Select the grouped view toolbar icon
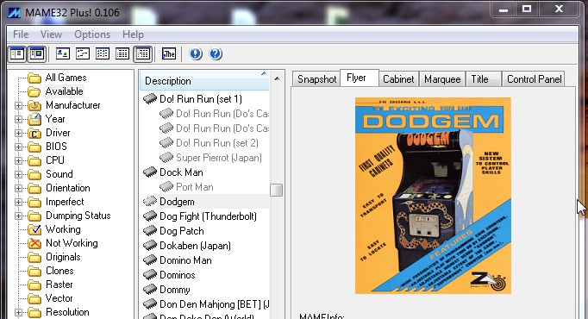This screenshot has height=319, width=588. pos(142,54)
